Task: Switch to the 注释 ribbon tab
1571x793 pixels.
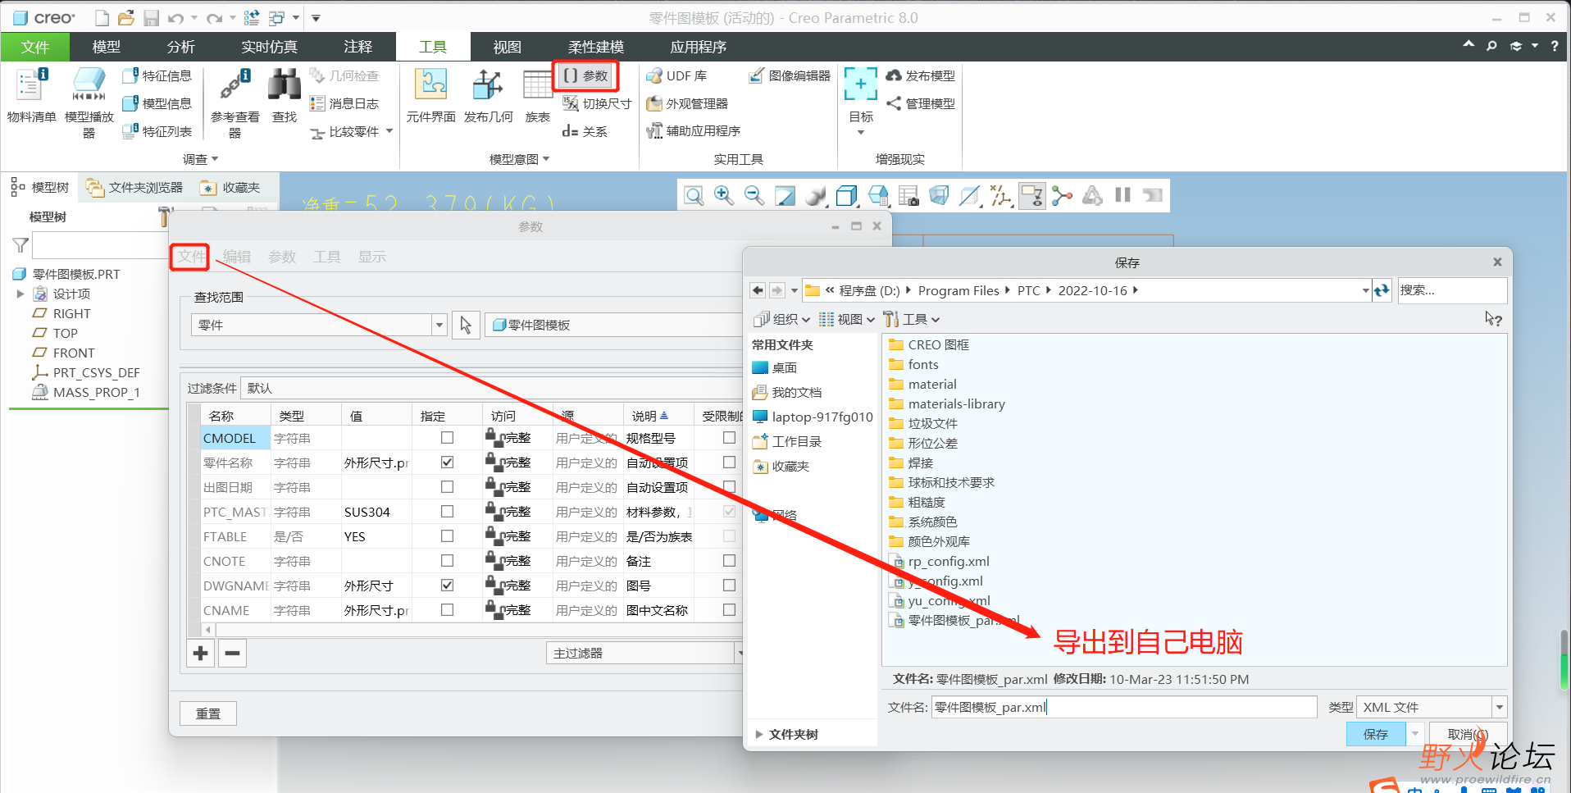Action: (357, 47)
